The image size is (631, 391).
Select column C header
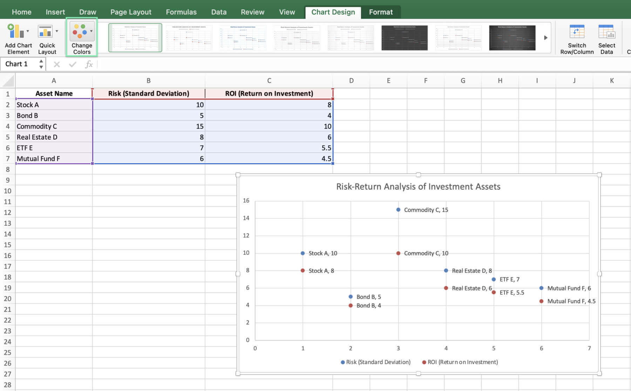click(x=269, y=81)
